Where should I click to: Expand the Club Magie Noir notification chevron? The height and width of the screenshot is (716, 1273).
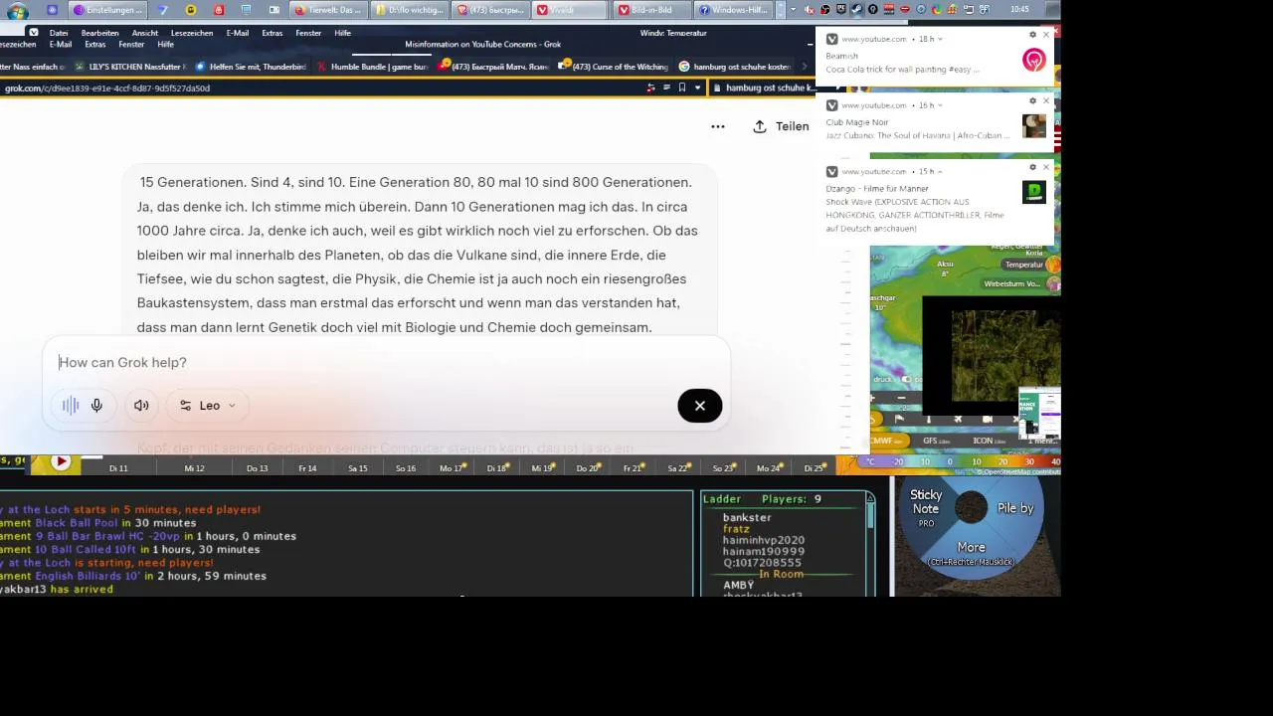(x=940, y=105)
